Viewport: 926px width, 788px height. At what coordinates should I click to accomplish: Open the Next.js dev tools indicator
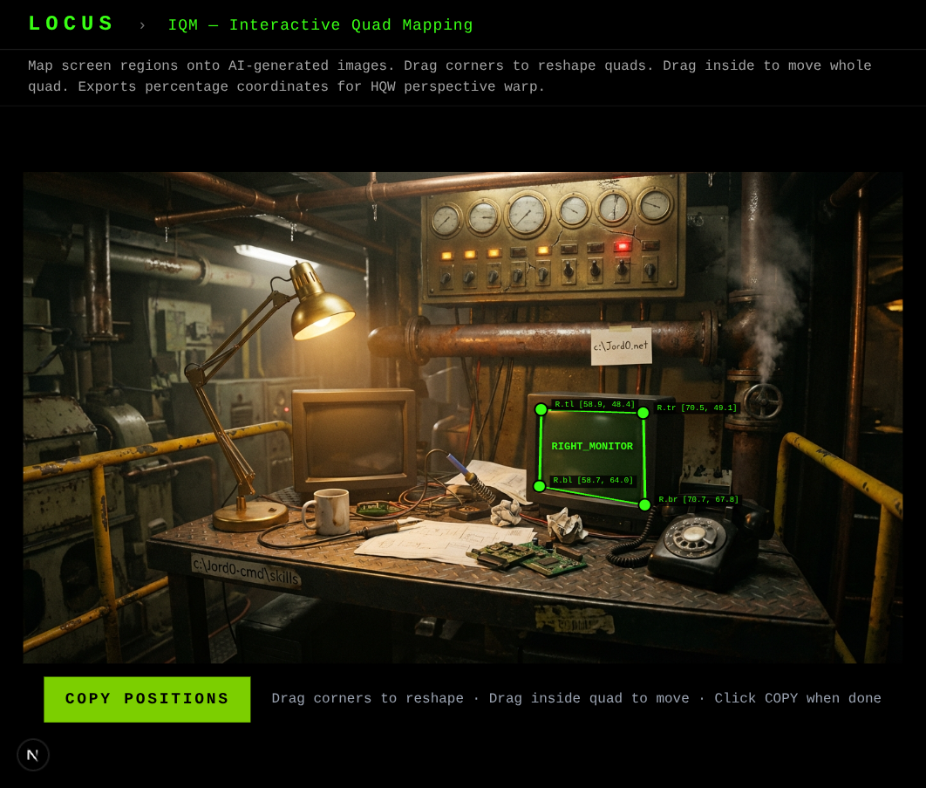pos(33,755)
